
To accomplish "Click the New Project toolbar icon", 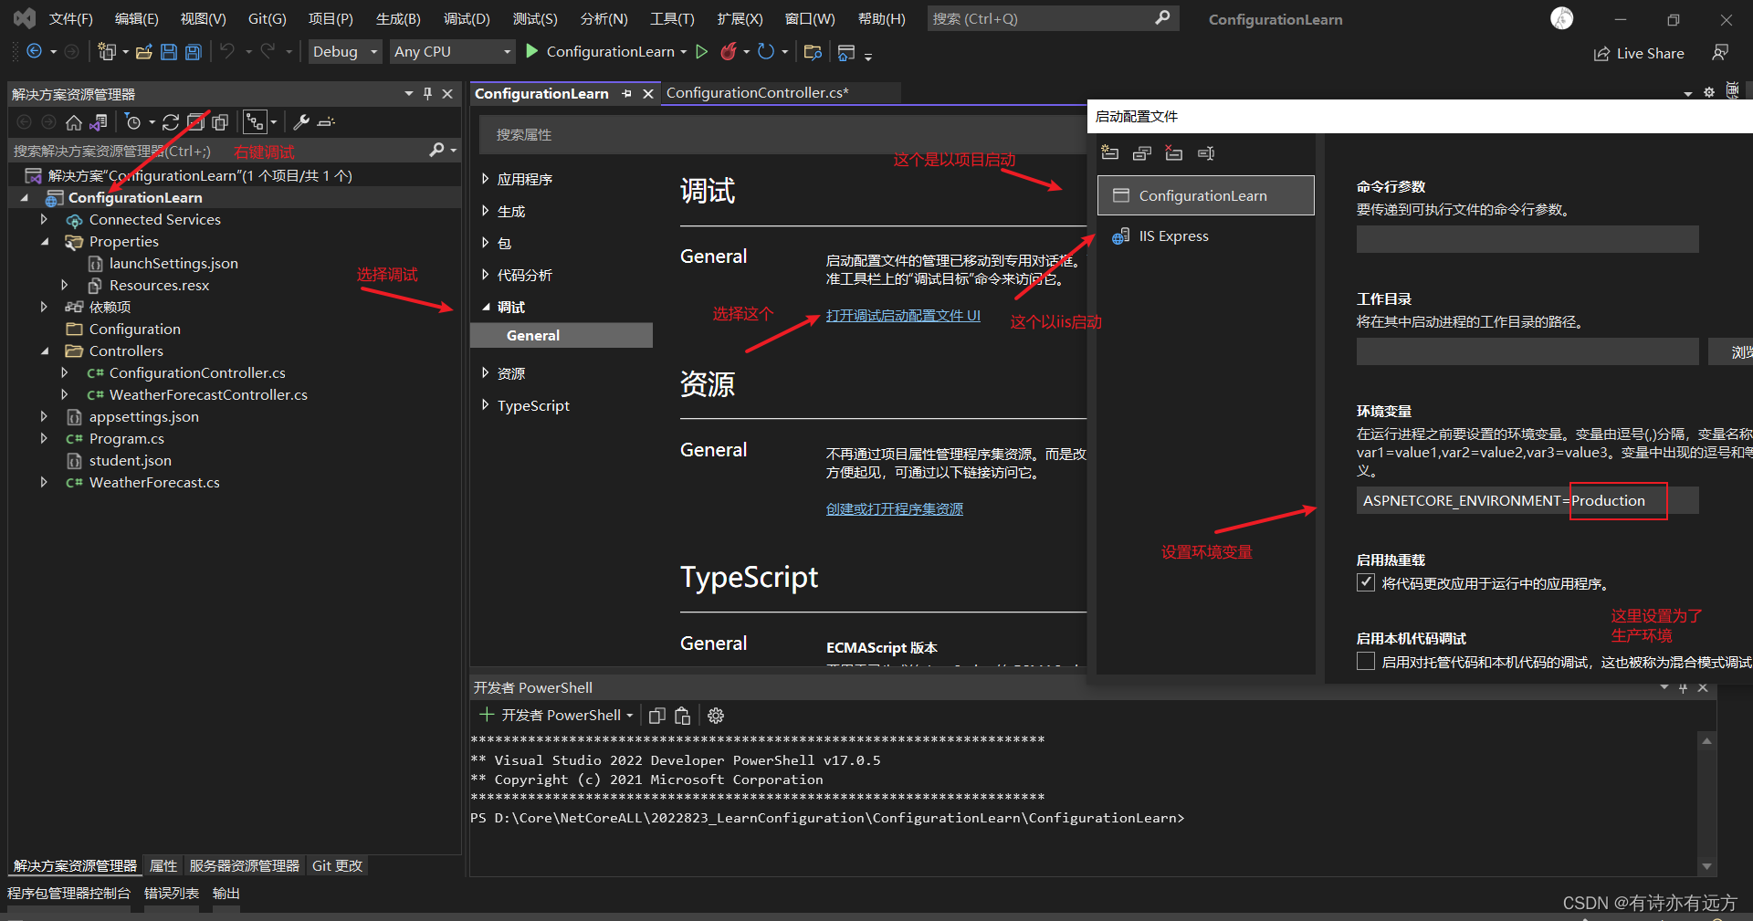I will coord(107,52).
